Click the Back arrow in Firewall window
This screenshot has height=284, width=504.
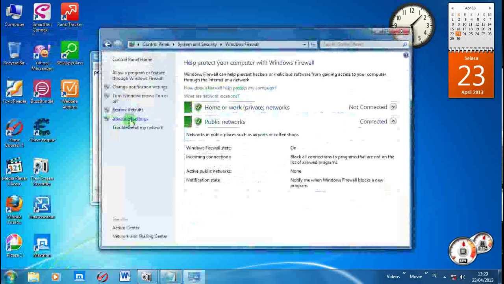(107, 44)
